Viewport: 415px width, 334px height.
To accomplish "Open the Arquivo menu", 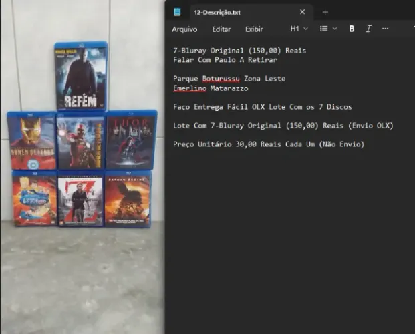I will 184,29.
